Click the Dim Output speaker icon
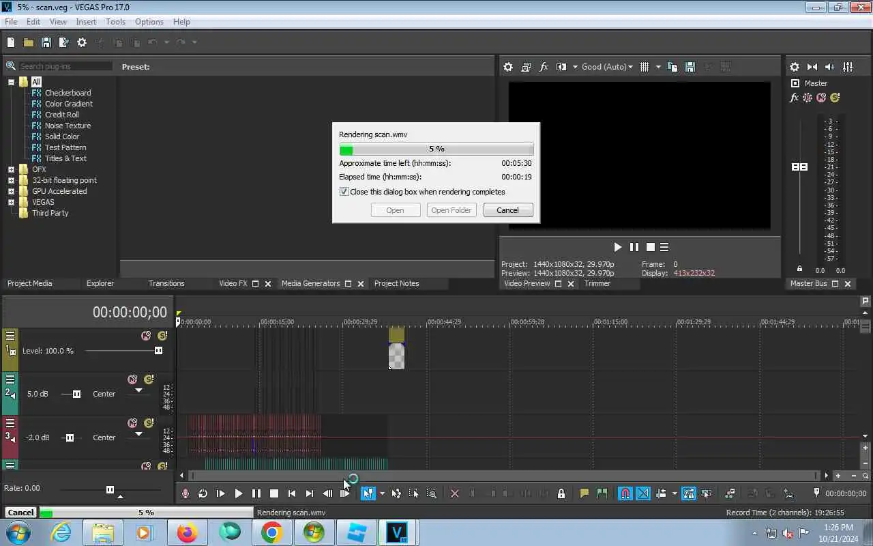Viewport: 873px width, 546px height. (830, 67)
